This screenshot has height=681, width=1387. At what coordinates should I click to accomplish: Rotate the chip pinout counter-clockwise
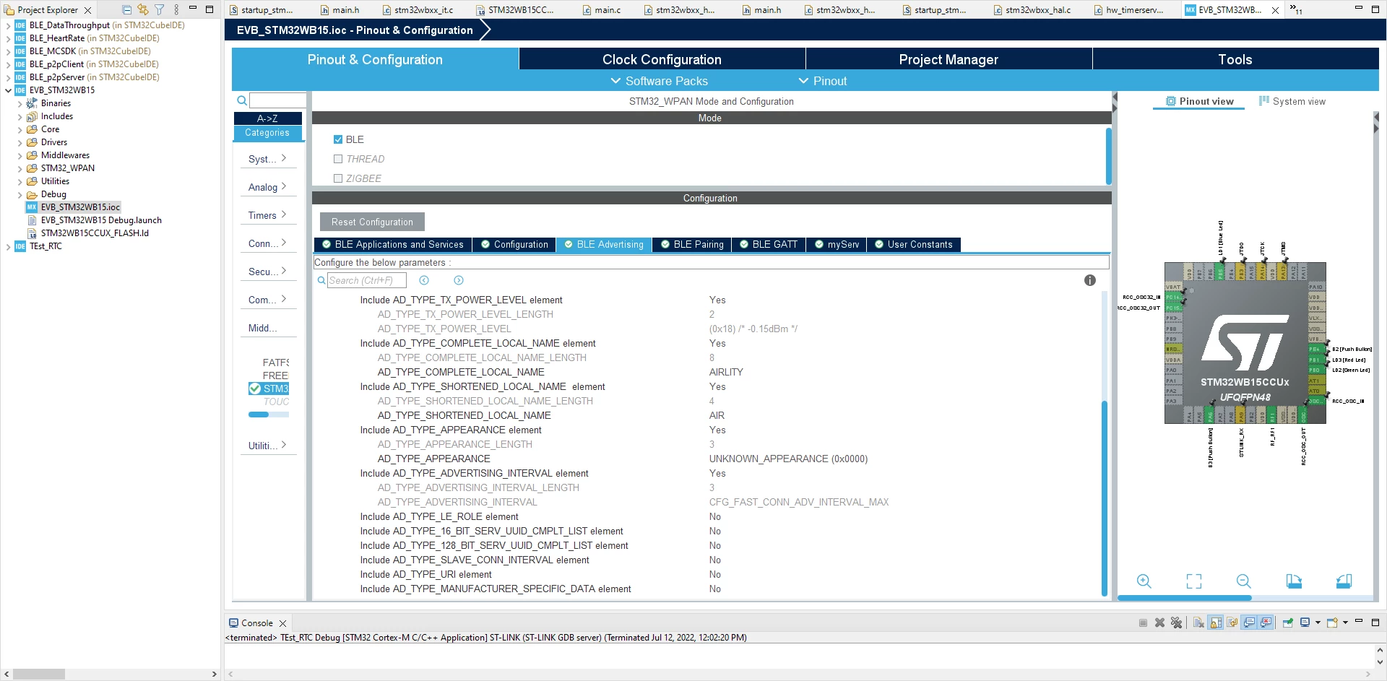(x=1344, y=581)
